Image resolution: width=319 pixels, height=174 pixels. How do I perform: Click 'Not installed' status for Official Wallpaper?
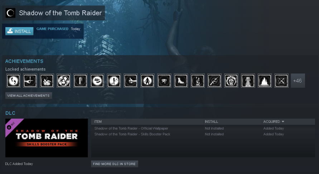[214, 129]
